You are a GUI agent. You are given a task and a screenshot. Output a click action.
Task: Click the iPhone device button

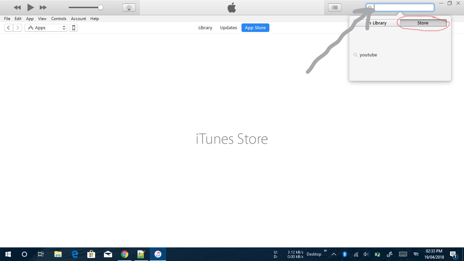pyautogui.click(x=73, y=28)
